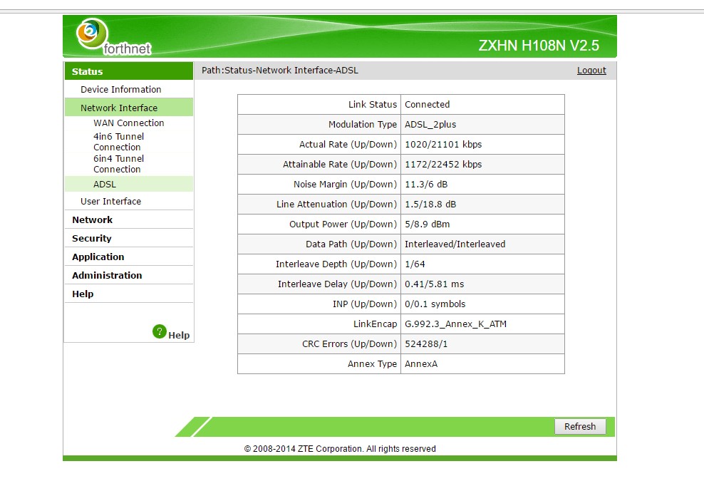
Task: Click the 'Noise Margin (Up/Down)' label
Action: click(346, 185)
